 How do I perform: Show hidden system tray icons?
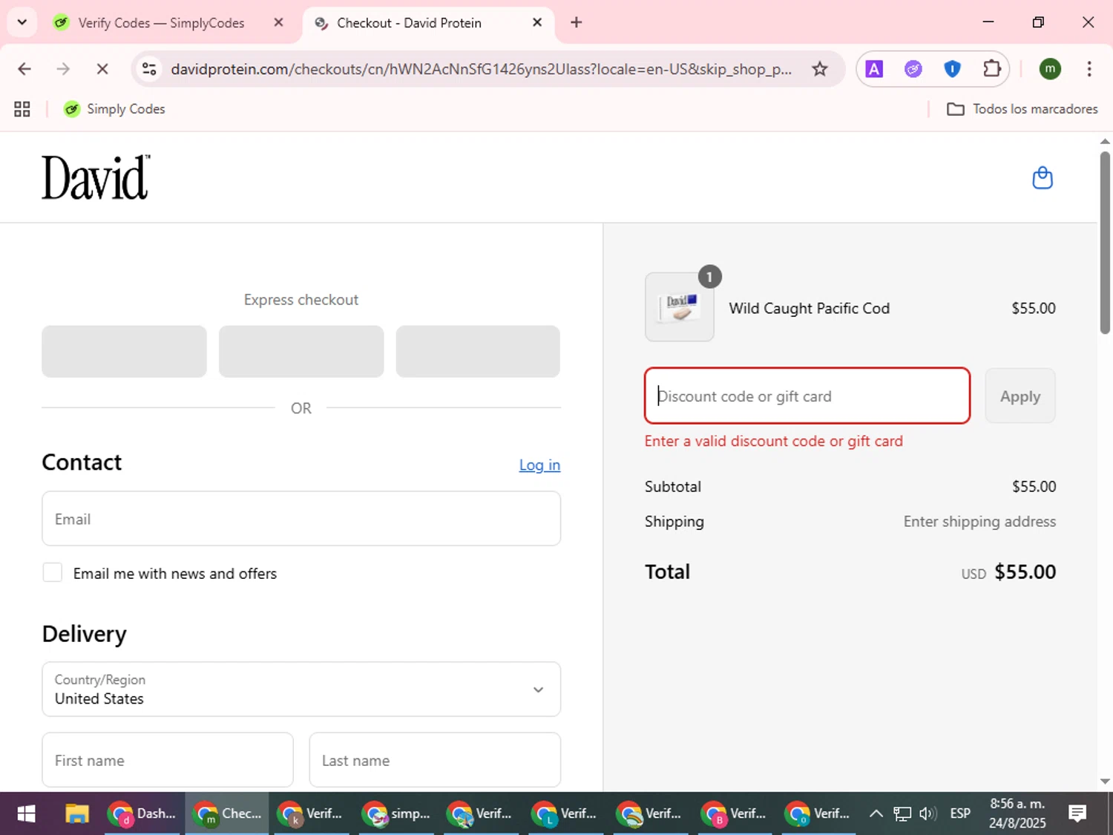876,814
